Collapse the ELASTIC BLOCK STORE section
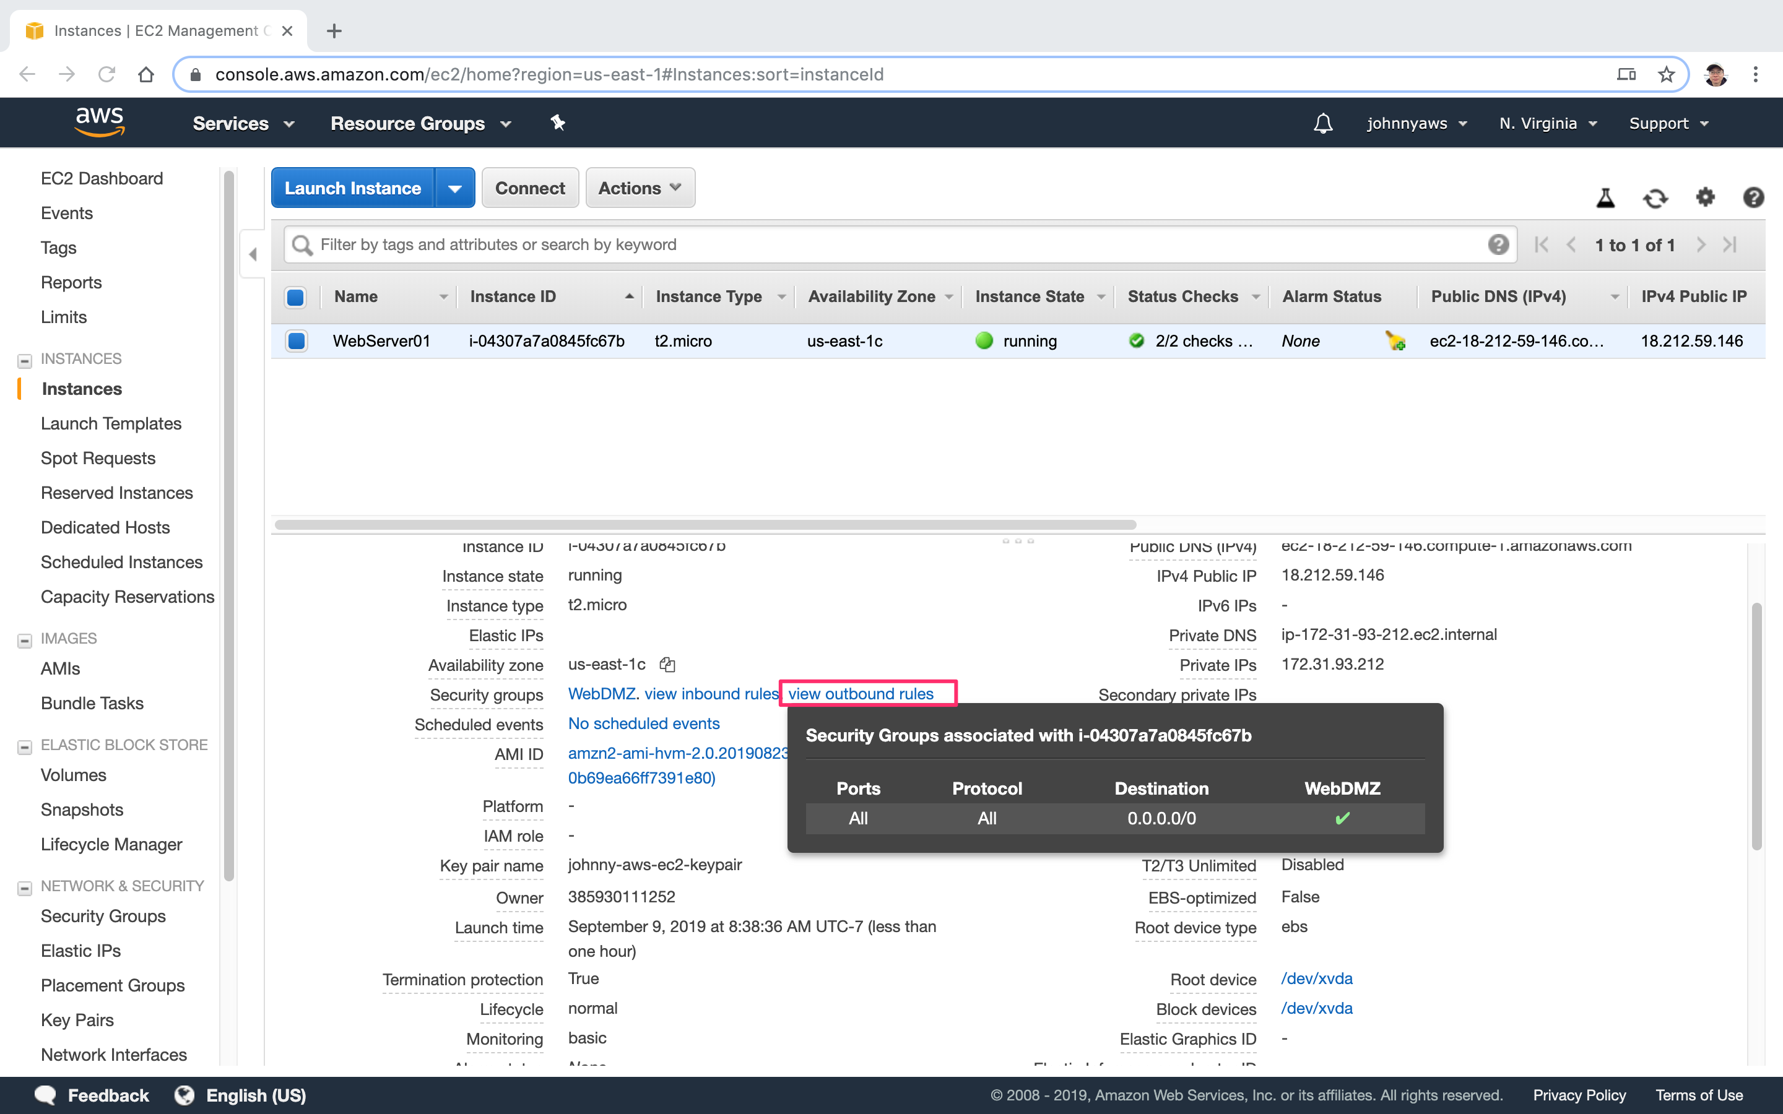1783x1114 pixels. [x=24, y=746]
